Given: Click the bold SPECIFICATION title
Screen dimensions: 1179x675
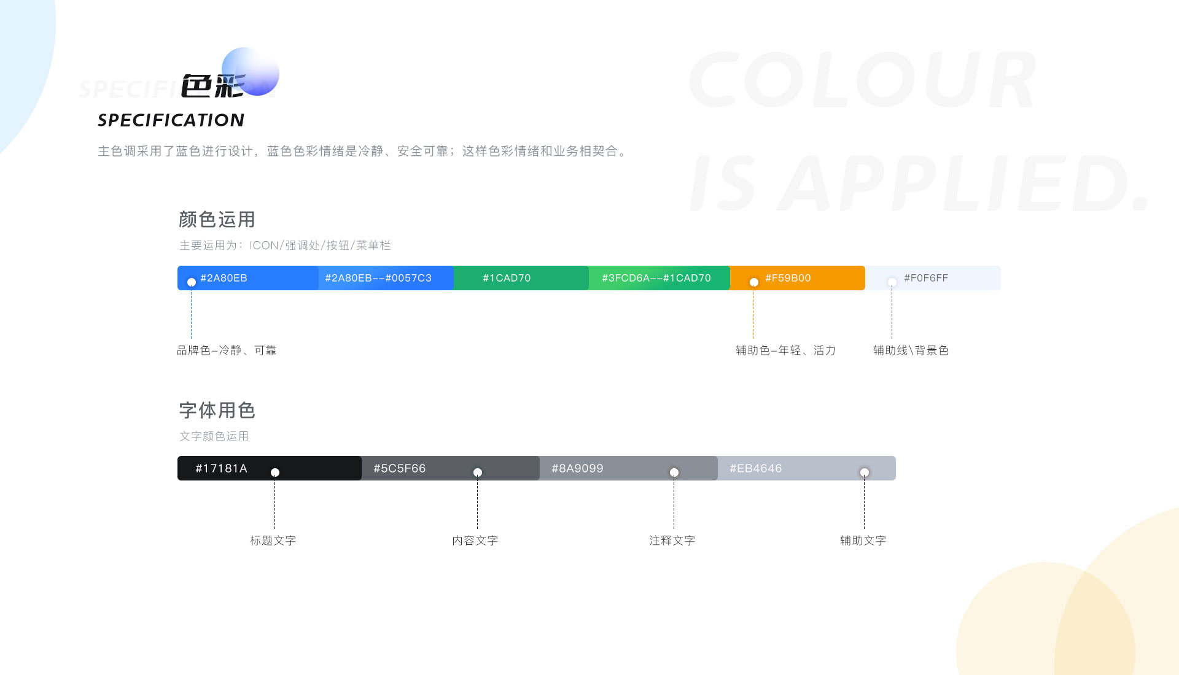Looking at the screenshot, I should (171, 120).
